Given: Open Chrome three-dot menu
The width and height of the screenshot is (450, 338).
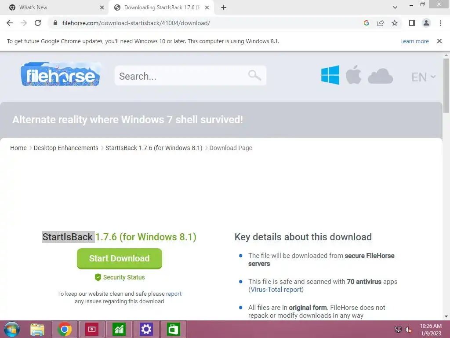Looking at the screenshot, I should click(x=440, y=23).
